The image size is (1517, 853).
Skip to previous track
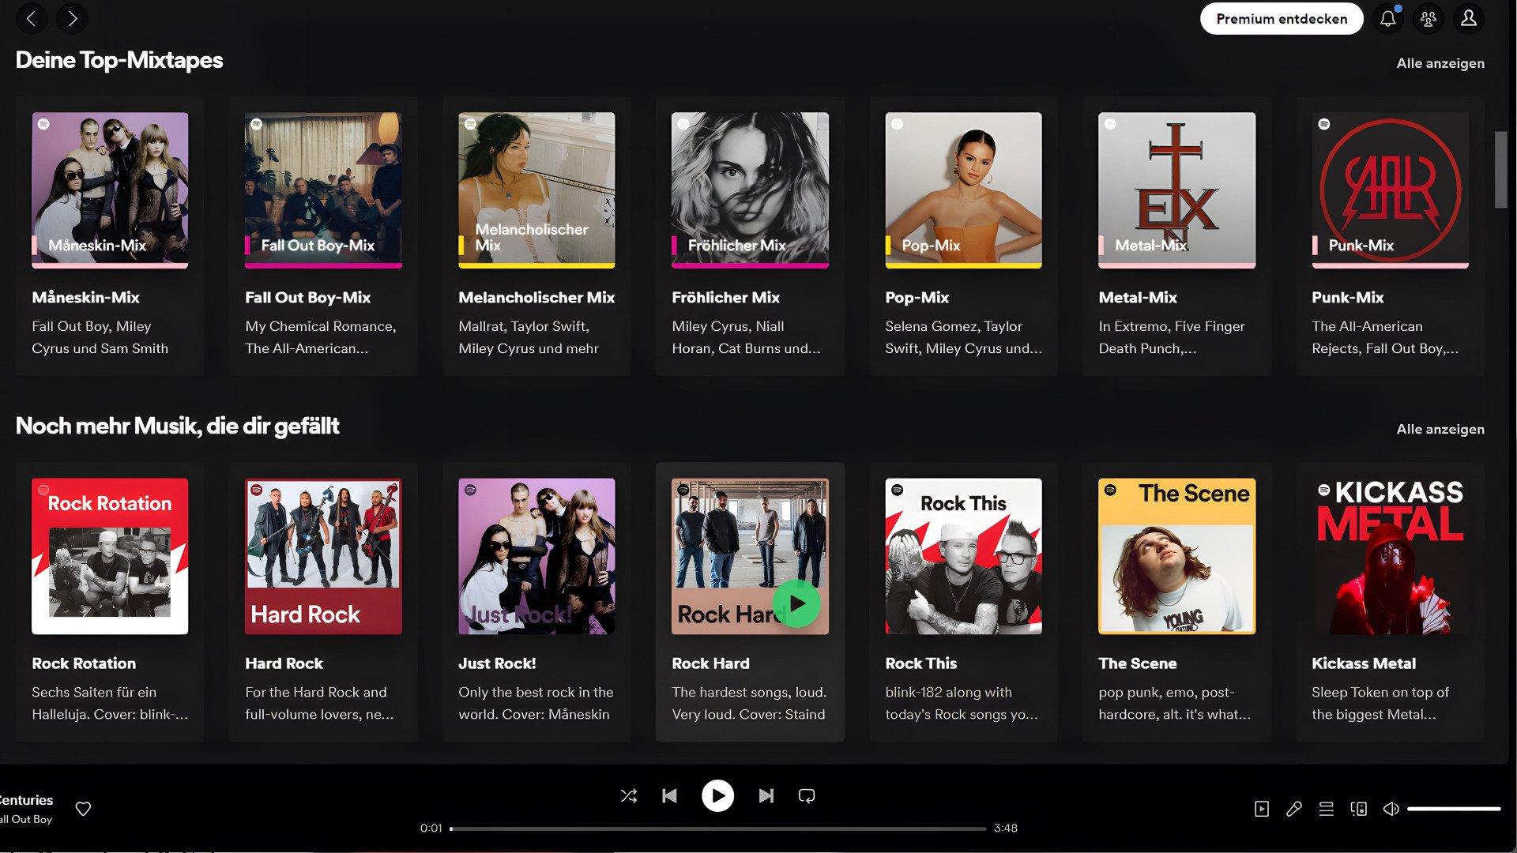point(669,796)
